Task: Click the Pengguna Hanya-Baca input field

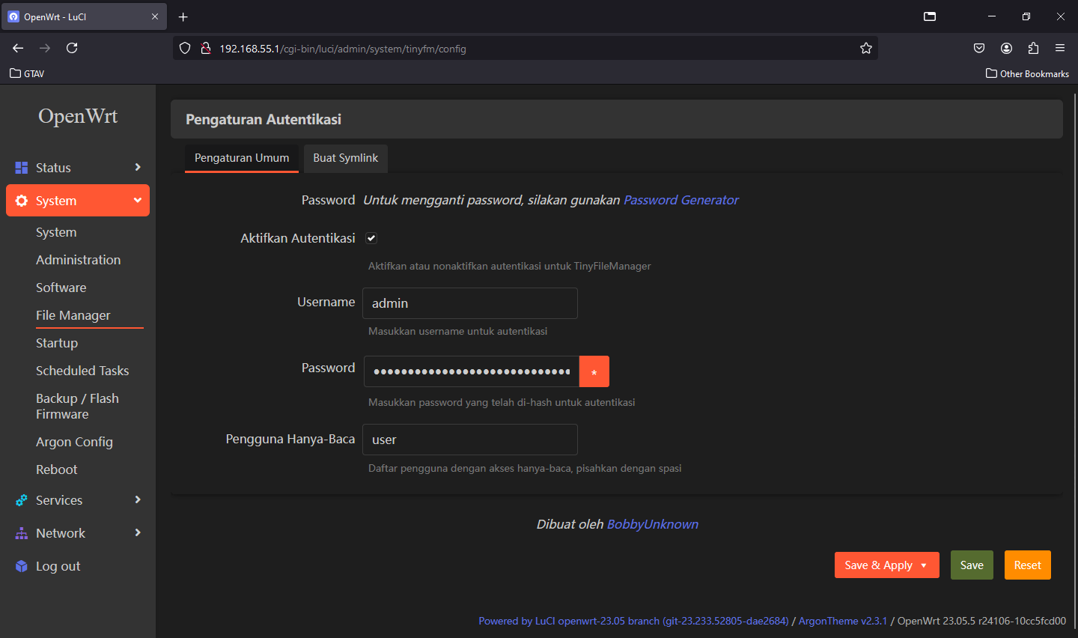Action: [470, 440]
